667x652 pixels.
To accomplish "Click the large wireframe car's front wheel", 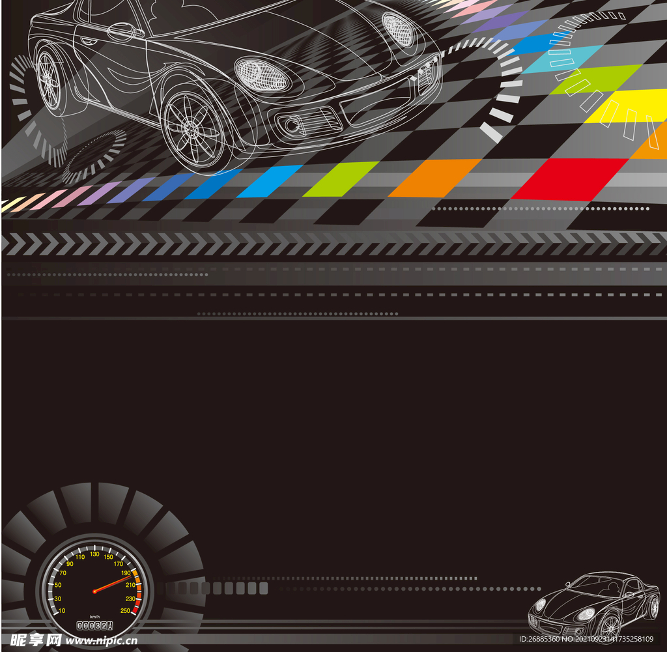I will 195,128.
